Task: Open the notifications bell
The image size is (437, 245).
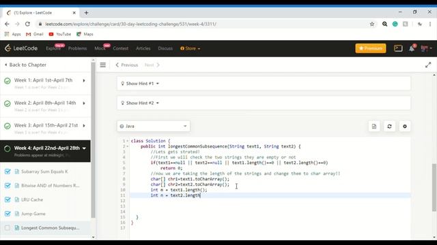Action: 412,48
